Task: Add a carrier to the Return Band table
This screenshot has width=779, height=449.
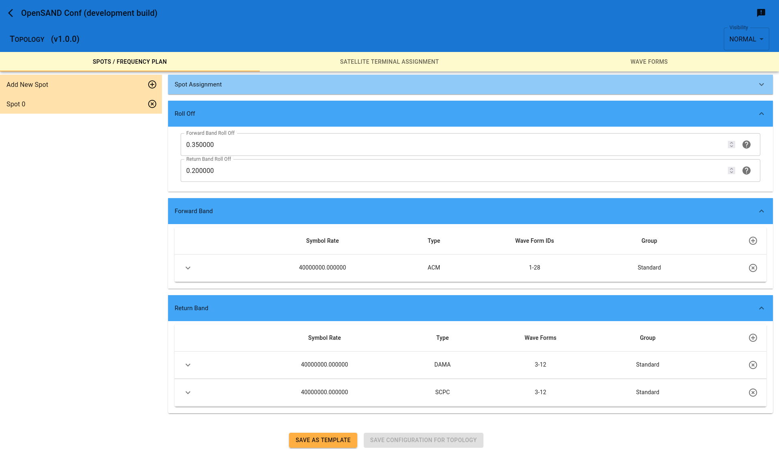Action: (x=753, y=338)
